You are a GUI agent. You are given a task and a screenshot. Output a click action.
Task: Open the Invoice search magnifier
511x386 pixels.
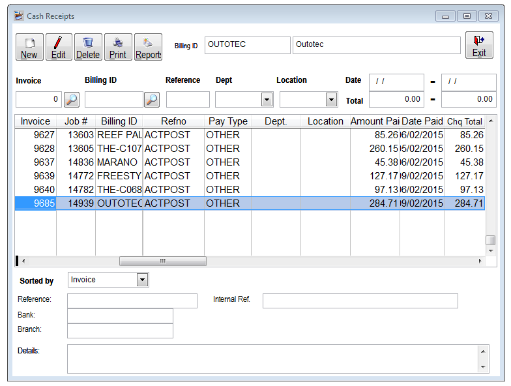point(71,100)
